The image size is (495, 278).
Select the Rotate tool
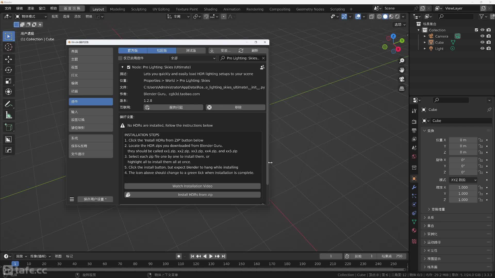click(9, 70)
